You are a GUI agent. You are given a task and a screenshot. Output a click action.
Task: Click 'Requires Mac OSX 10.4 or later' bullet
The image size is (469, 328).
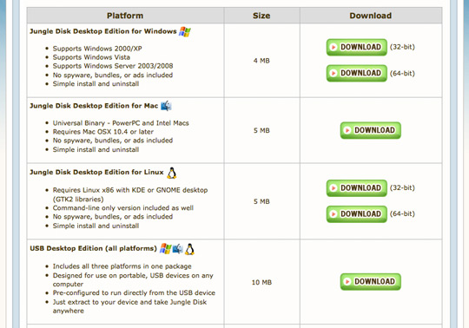(102, 132)
